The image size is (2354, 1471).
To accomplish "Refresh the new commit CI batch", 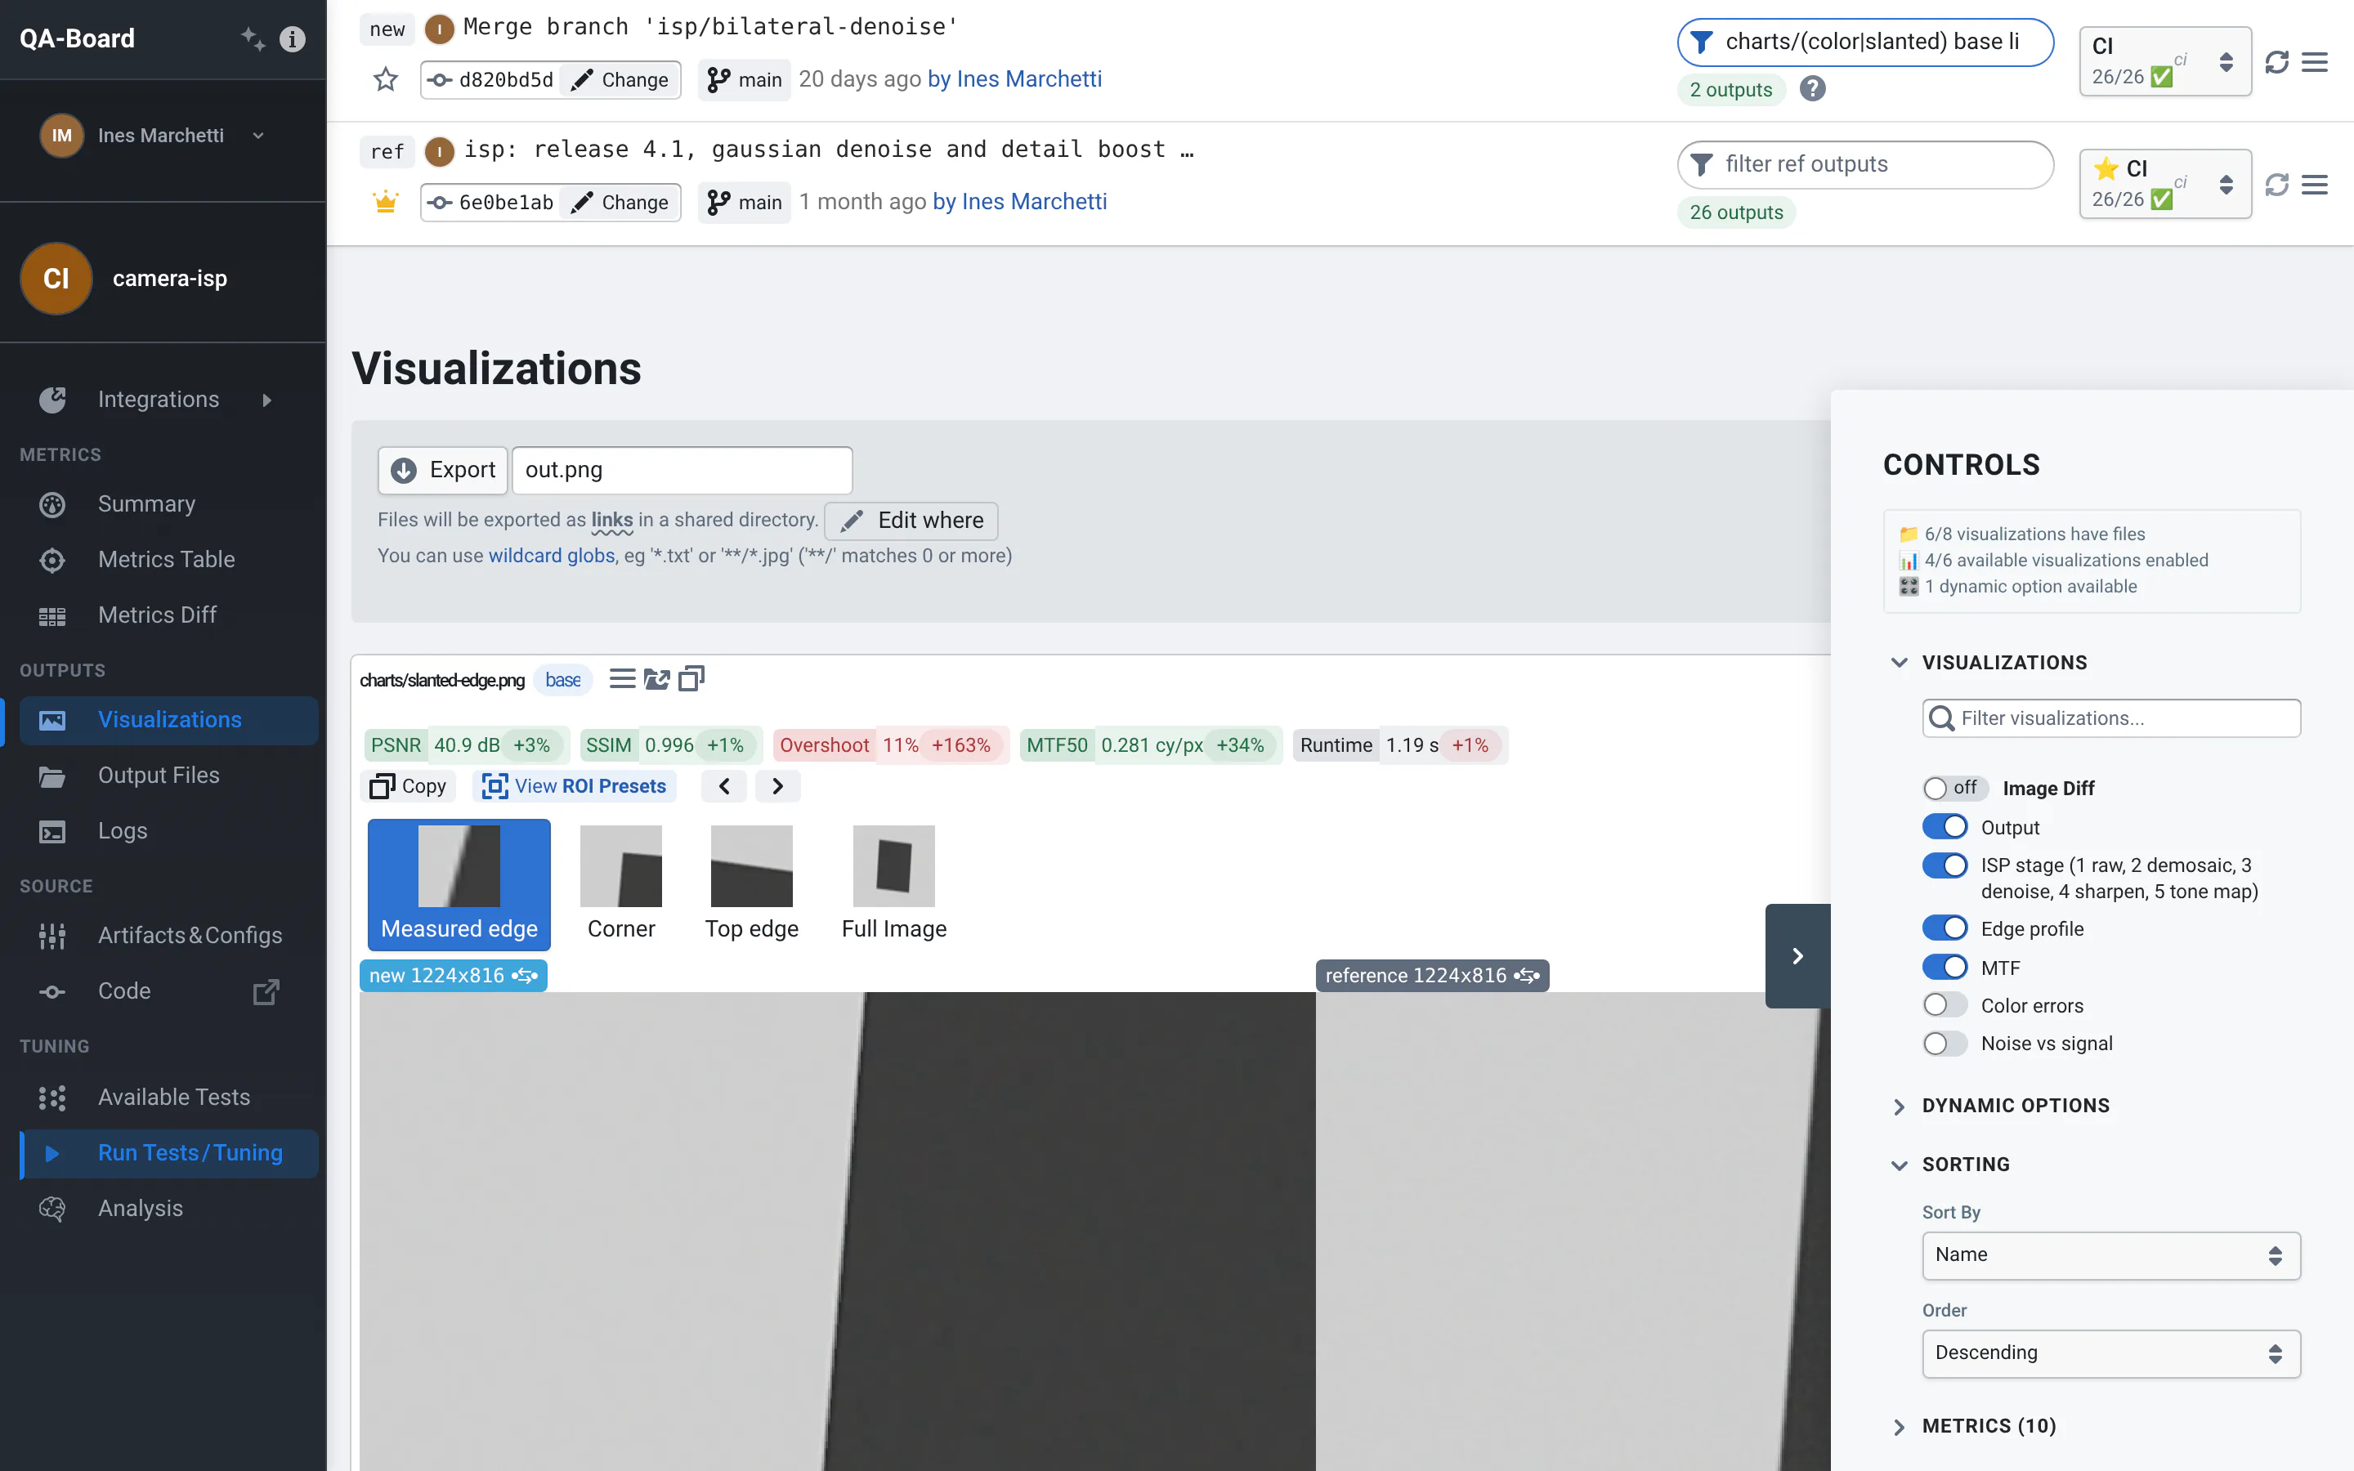I will coord(2276,62).
